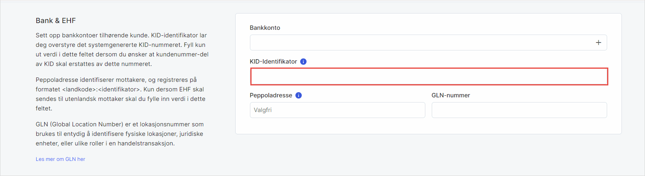Image resolution: width=645 pixels, height=176 pixels.
Task: Click the words 'KID-identifikator lar' in the description
Action: (179, 35)
